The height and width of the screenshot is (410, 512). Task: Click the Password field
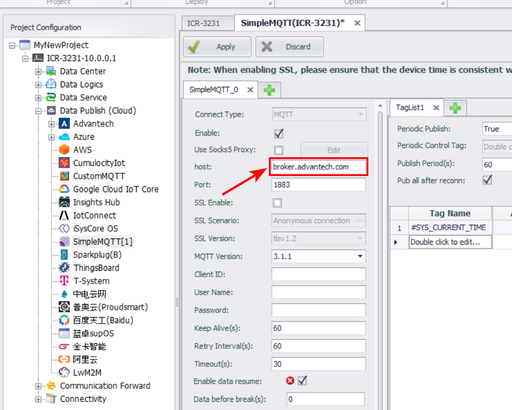pos(318,310)
